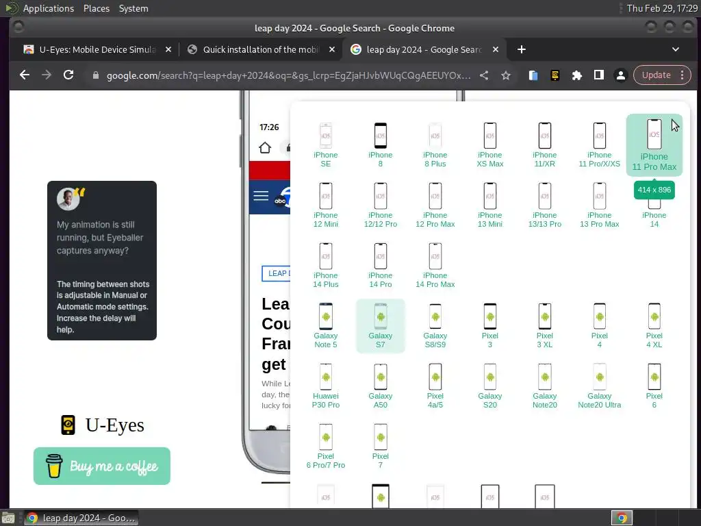The height and width of the screenshot is (526, 701).
Task: Select the iPhone SE device
Action: coord(325,145)
